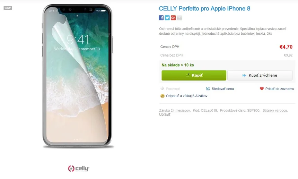298x179 pixels.
Task: Click the Alzák coin icon
Action: pyautogui.click(x=162, y=96)
